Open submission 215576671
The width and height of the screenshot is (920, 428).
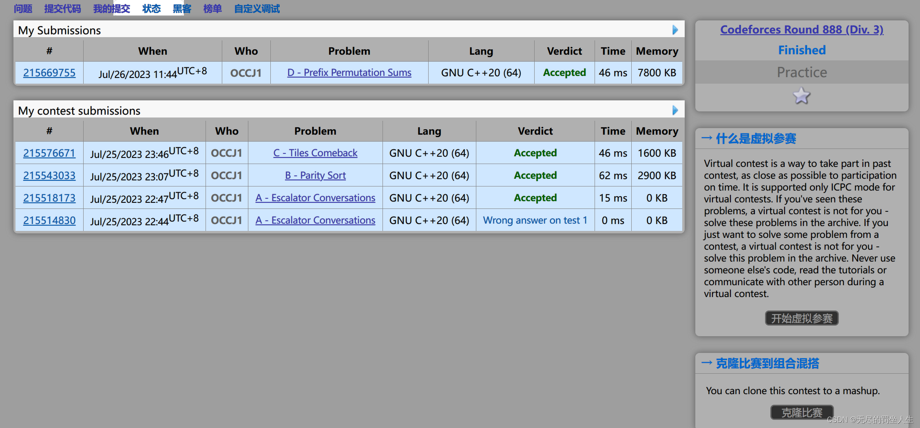pos(49,153)
